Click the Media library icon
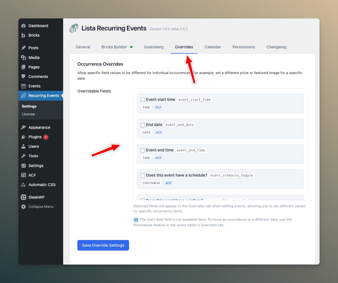Viewport: 338px width, 283px height. 23,58
